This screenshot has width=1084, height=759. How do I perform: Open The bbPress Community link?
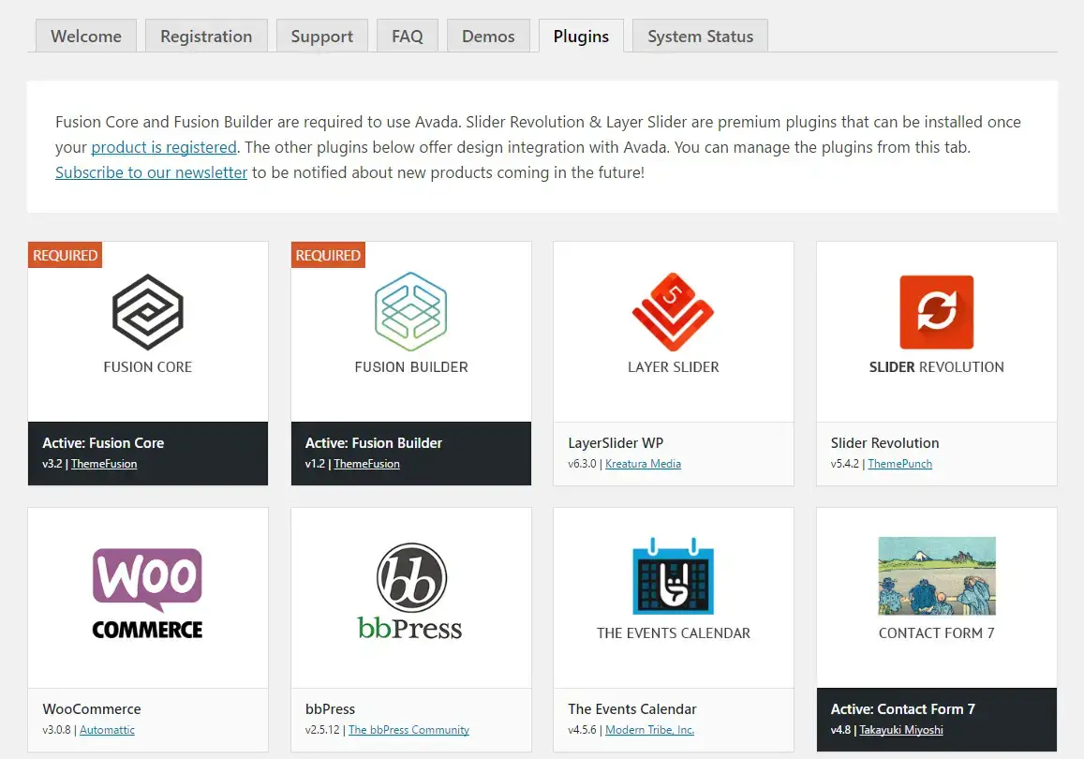coord(408,730)
